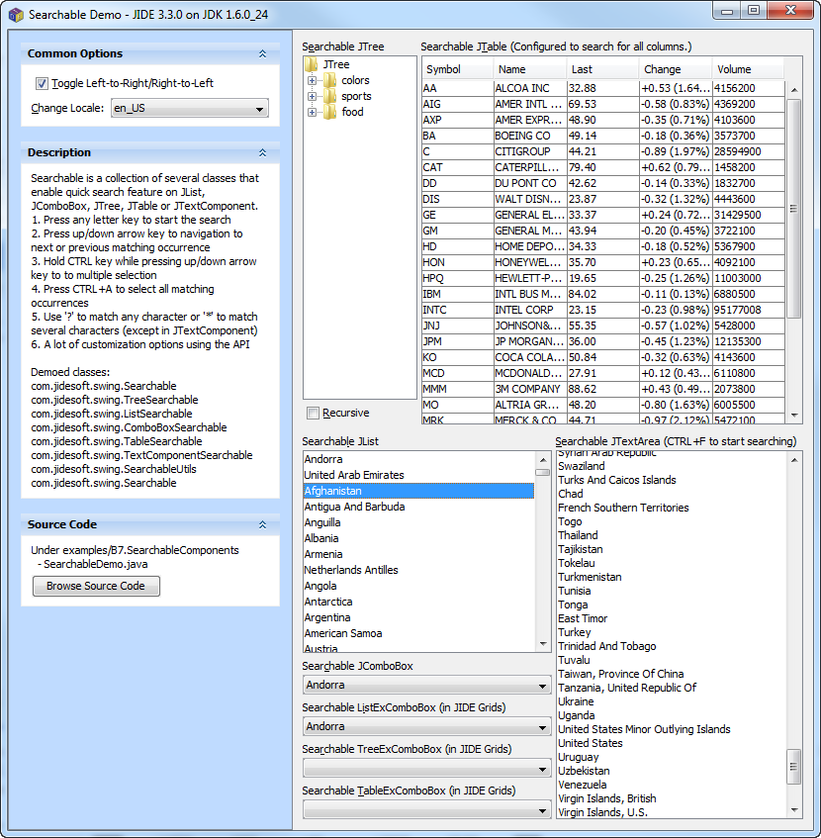
Task: Click Venezuela in the JTextArea
Action: click(583, 786)
